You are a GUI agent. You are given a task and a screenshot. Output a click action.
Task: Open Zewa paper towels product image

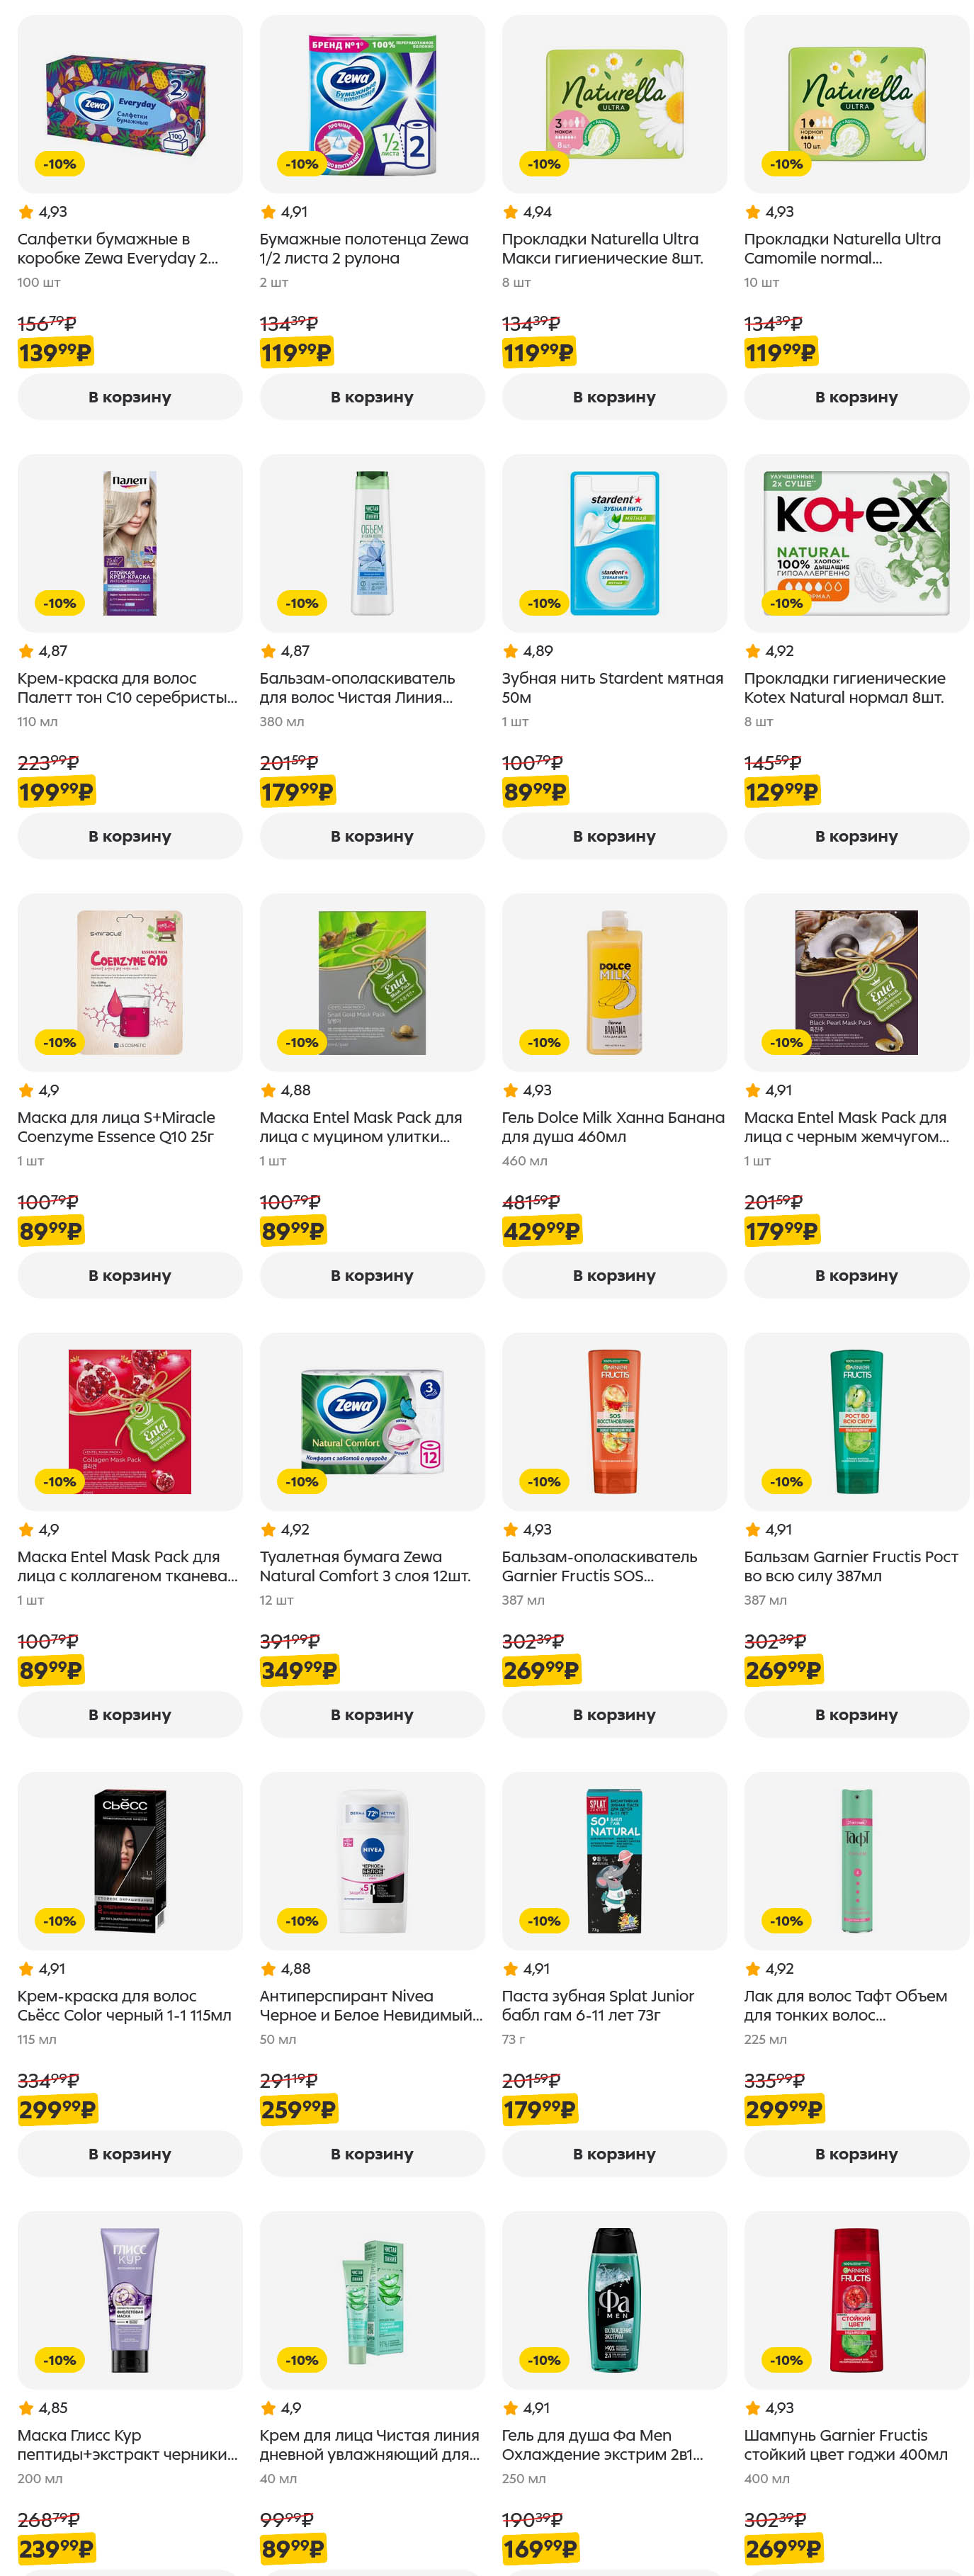click(x=371, y=104)
